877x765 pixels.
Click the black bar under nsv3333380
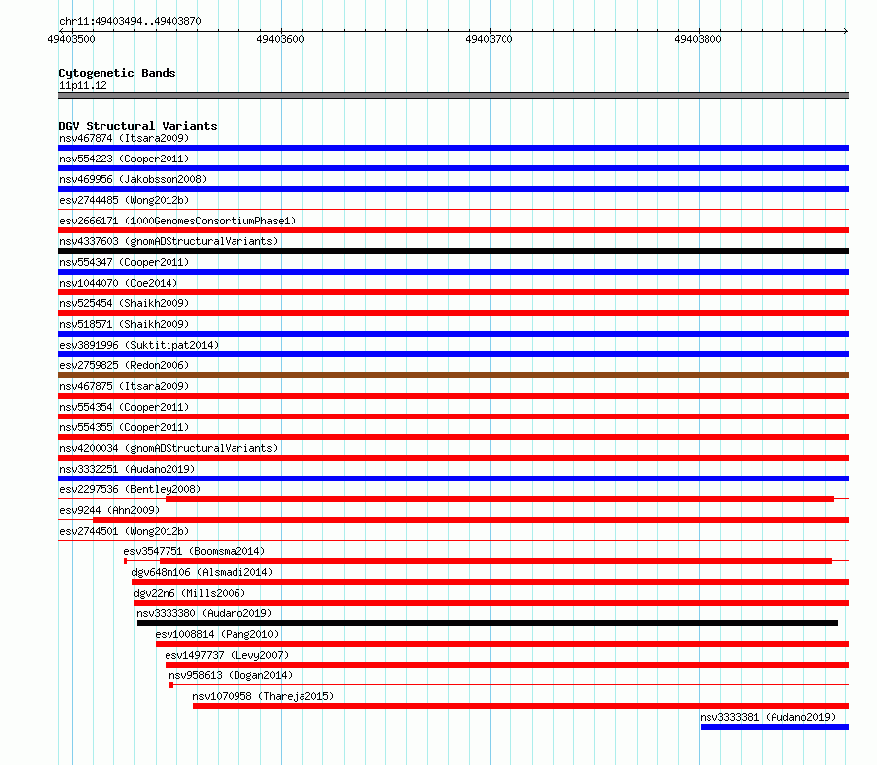(487, 623)
